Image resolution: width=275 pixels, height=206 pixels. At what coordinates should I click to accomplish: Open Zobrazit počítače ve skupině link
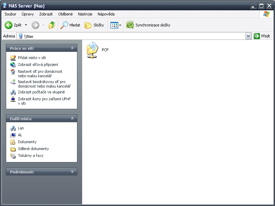coord(41,92)
